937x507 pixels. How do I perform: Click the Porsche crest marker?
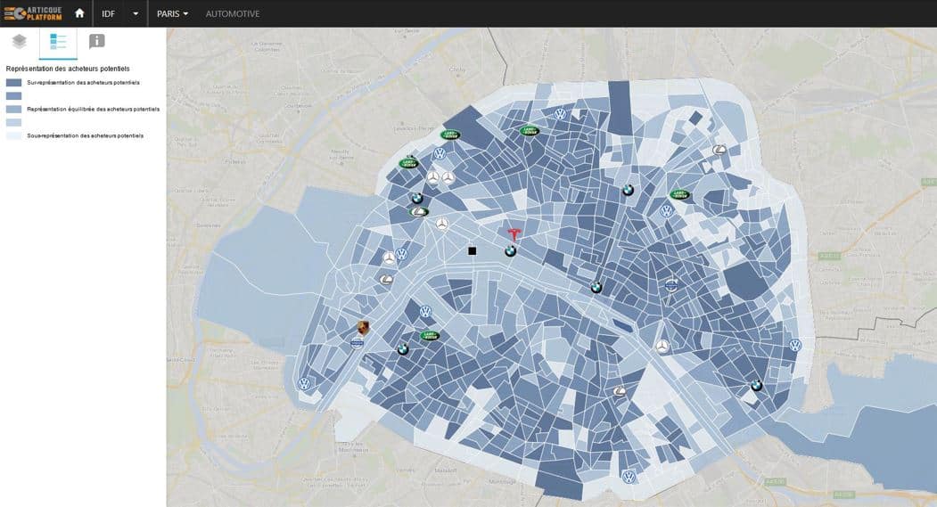(362, 328)
